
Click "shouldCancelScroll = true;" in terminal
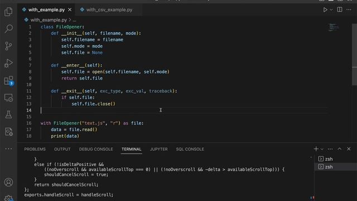tap(76, 175)
